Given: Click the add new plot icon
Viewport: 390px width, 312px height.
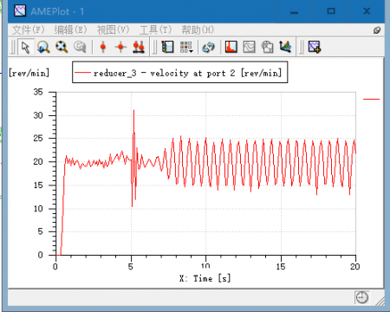Looking at the screenshot, I should click(x=315, y=47).
